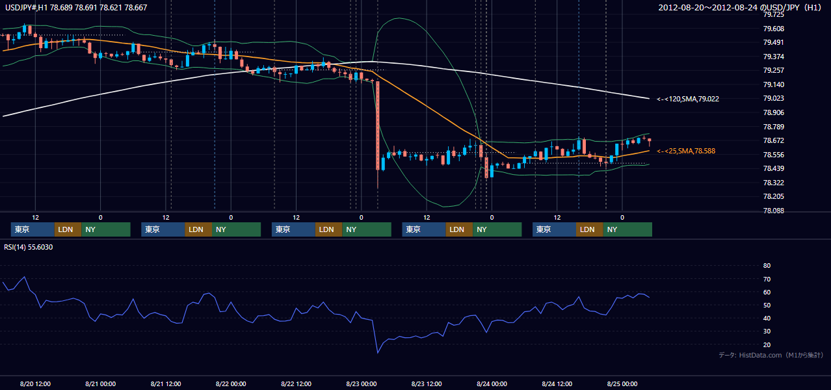Select the 25 SMA 78.588 label
The image size is (831, 390).
pos(686,151)
